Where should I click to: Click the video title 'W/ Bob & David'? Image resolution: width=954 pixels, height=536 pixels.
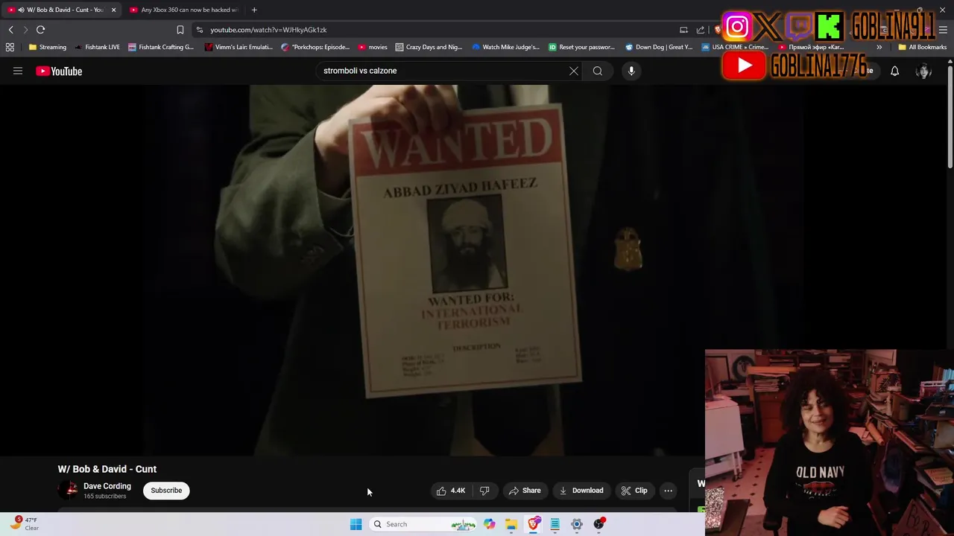pos(107,469)
